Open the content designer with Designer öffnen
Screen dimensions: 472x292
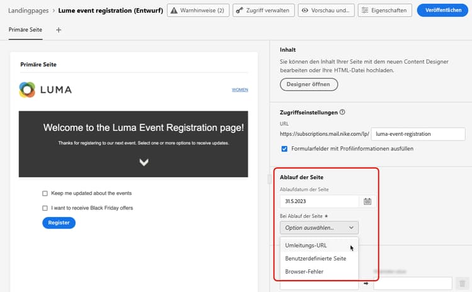click(x=309, y=84)
